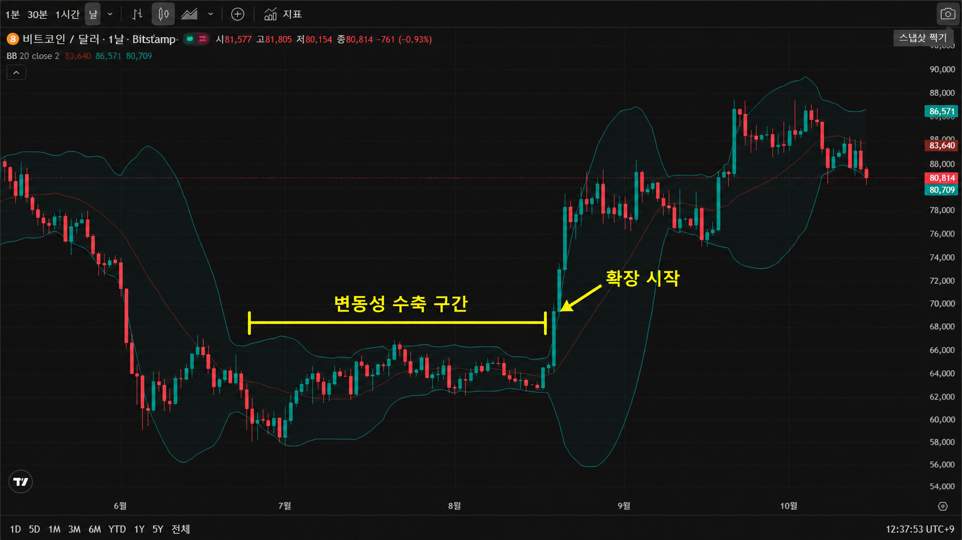Switch to area chart style

(189, 14)
